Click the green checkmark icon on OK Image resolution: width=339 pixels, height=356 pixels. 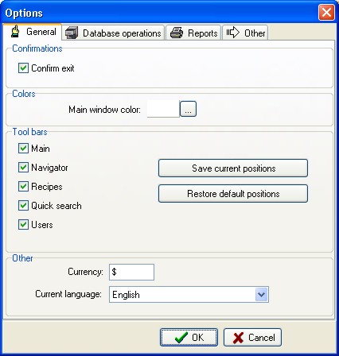pyautogui.click(x=181, y=338)
